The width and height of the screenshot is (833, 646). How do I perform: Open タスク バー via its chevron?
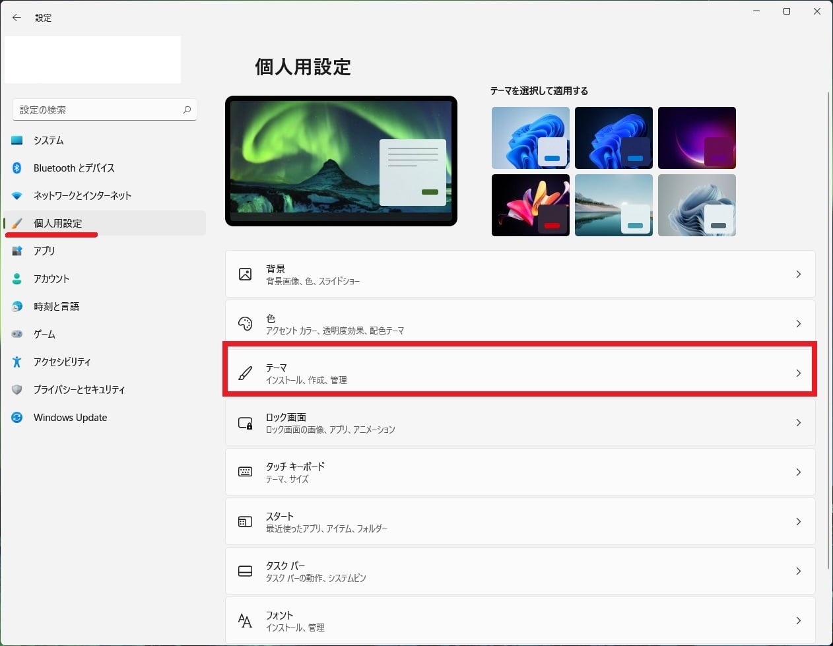[x=798, y=571]
